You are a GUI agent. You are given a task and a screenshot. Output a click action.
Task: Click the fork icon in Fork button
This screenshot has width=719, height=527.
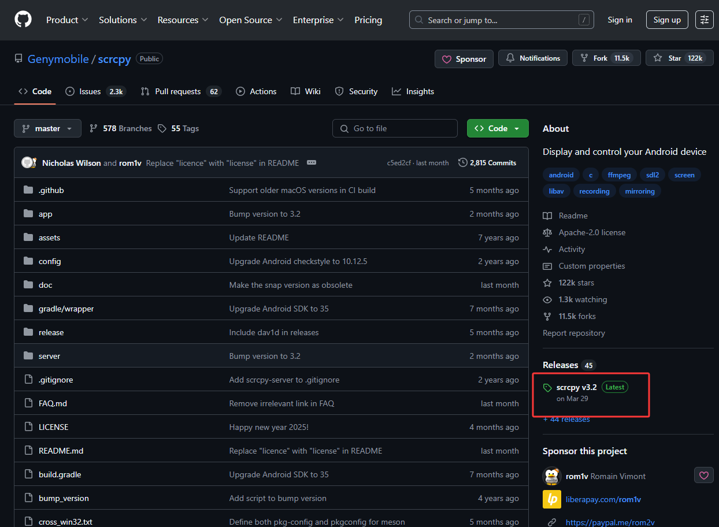point(584,58)
